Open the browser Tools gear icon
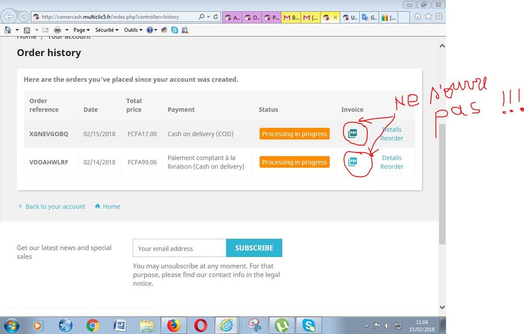The height and width of the screenshot is (334, 524). click(439, 16)
